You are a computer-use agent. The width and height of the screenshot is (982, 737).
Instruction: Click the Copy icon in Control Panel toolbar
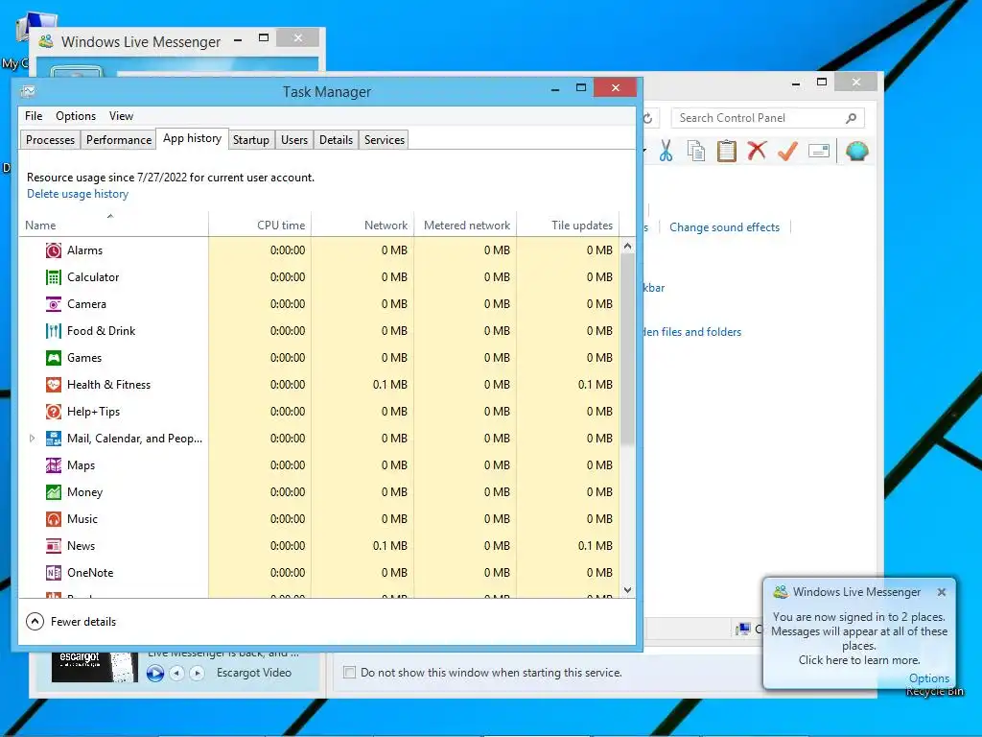pos(696,151)
